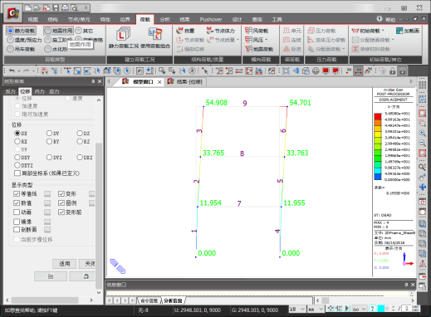Open the 使用荷载组合 load combination tool

155,38
